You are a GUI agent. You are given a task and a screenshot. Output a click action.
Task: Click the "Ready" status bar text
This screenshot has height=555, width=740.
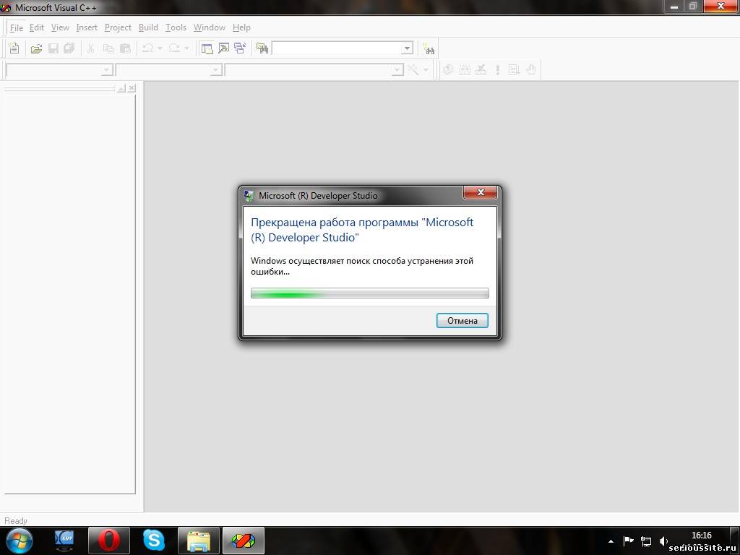(x=16, y=520)
